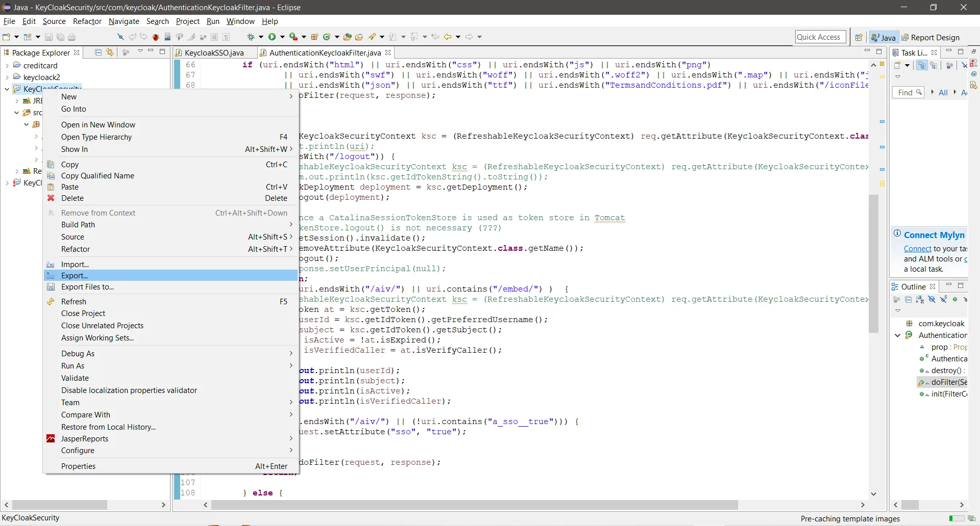Viewport: 980px width, 526px height.
Task: Click the Search flashlight toolbar icon
Action: [x=372, y=37]
